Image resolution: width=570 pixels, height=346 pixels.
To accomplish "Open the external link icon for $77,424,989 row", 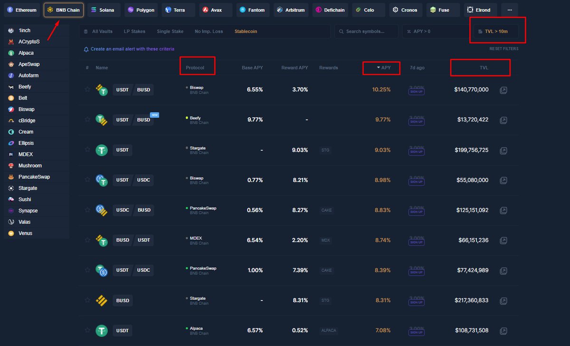I will [503, 271].
